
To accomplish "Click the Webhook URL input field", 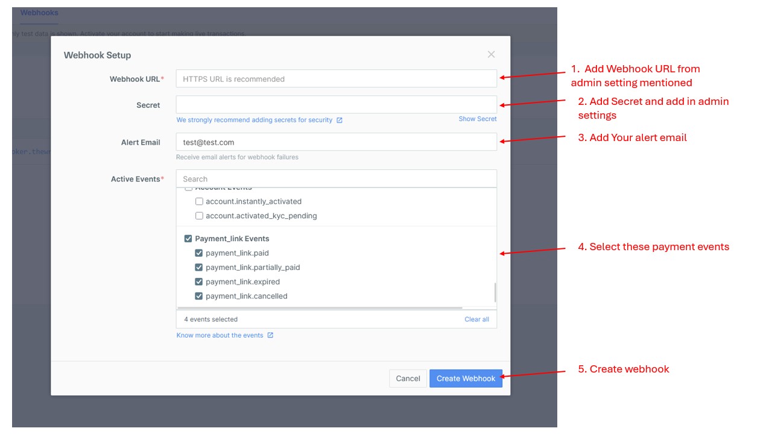I will coord(336,79).
